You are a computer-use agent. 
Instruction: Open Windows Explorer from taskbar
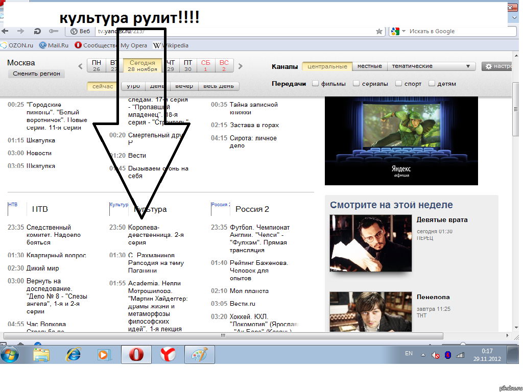point(41,355)
